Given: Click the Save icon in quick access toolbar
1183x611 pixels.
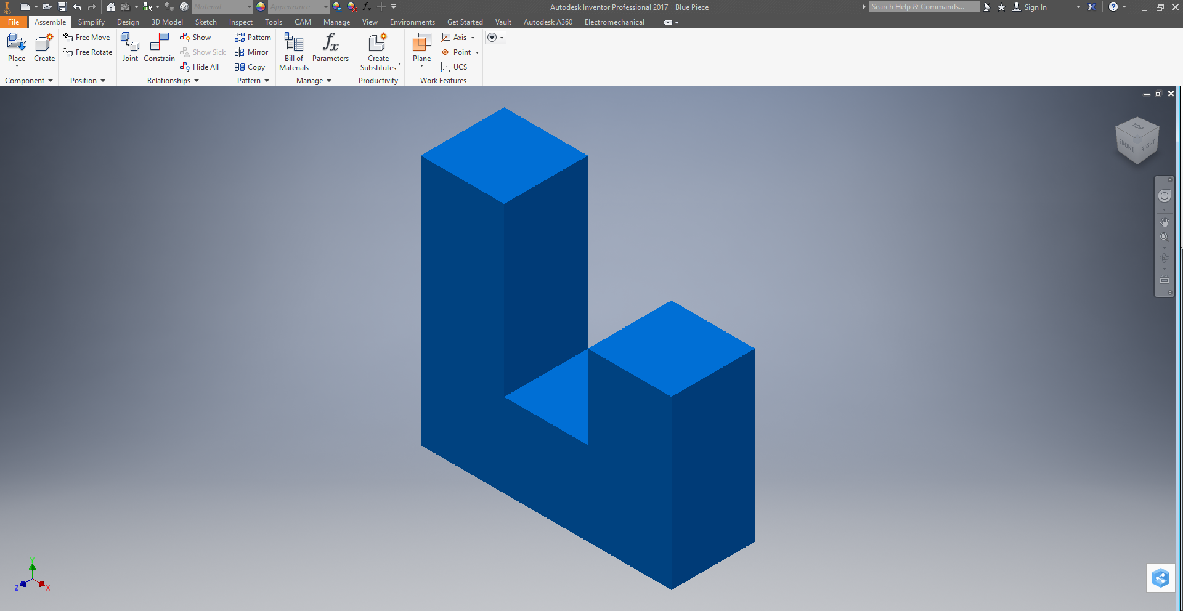Looking at the screenshot, I should [62, 7].
